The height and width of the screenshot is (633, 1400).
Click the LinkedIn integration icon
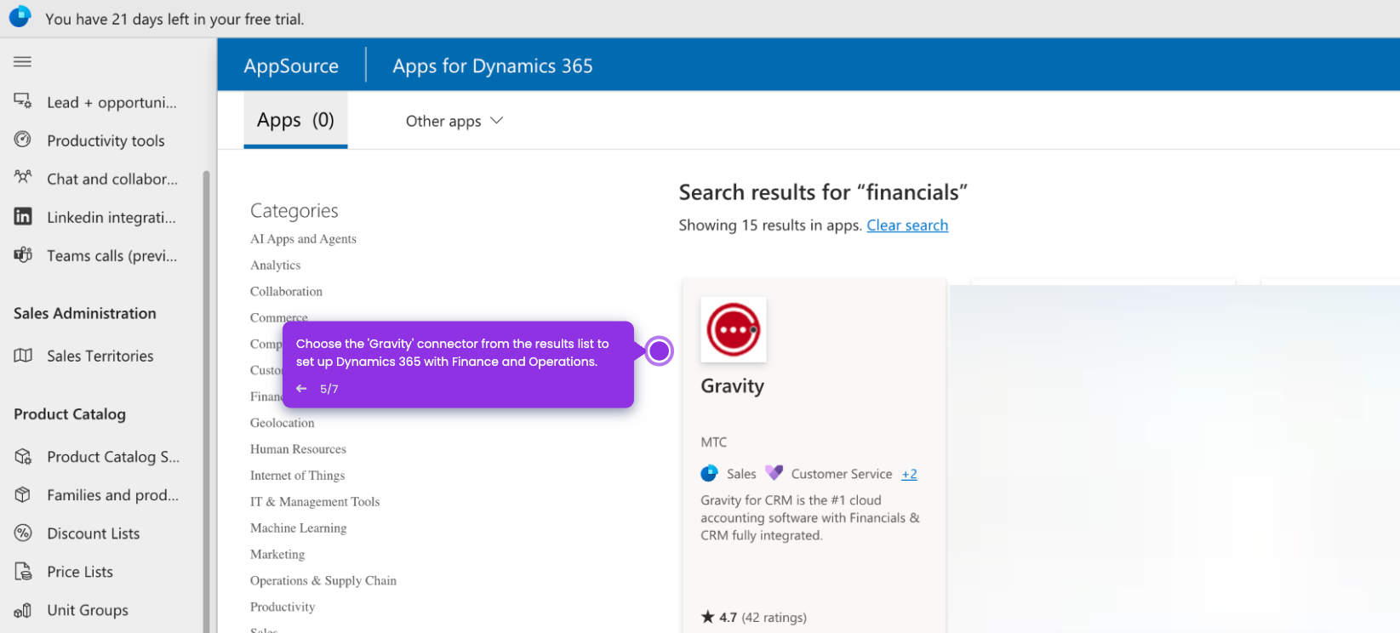[x=23, y=216]
